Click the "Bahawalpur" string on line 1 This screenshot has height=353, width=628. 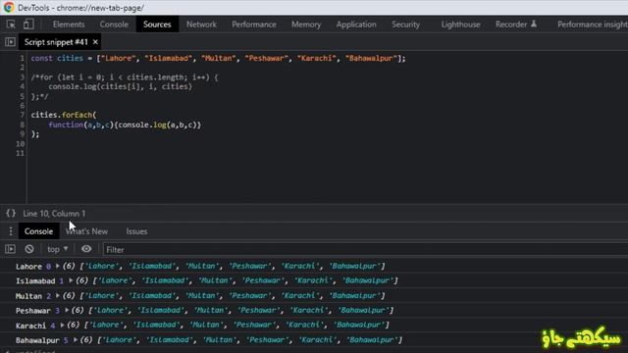pos(371,59)
